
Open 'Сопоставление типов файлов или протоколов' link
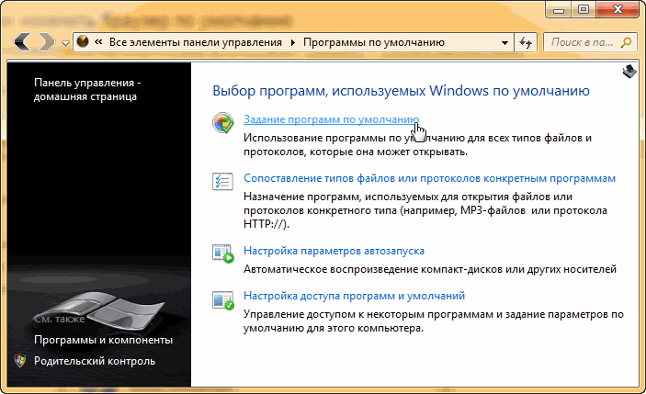pyautogui.click(x=429, y=178)
